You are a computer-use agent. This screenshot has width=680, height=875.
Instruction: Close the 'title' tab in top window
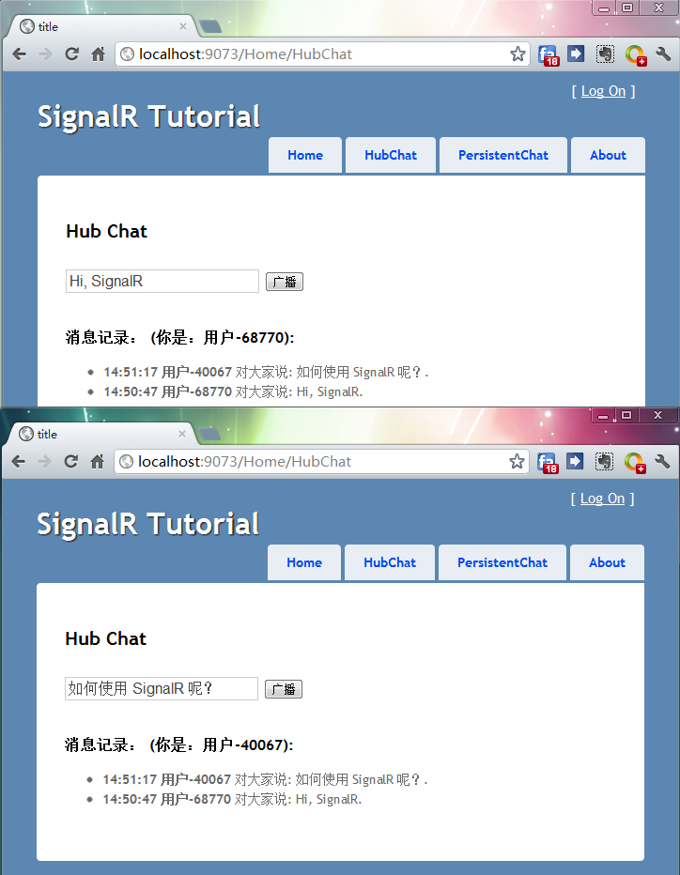[183, 26]
